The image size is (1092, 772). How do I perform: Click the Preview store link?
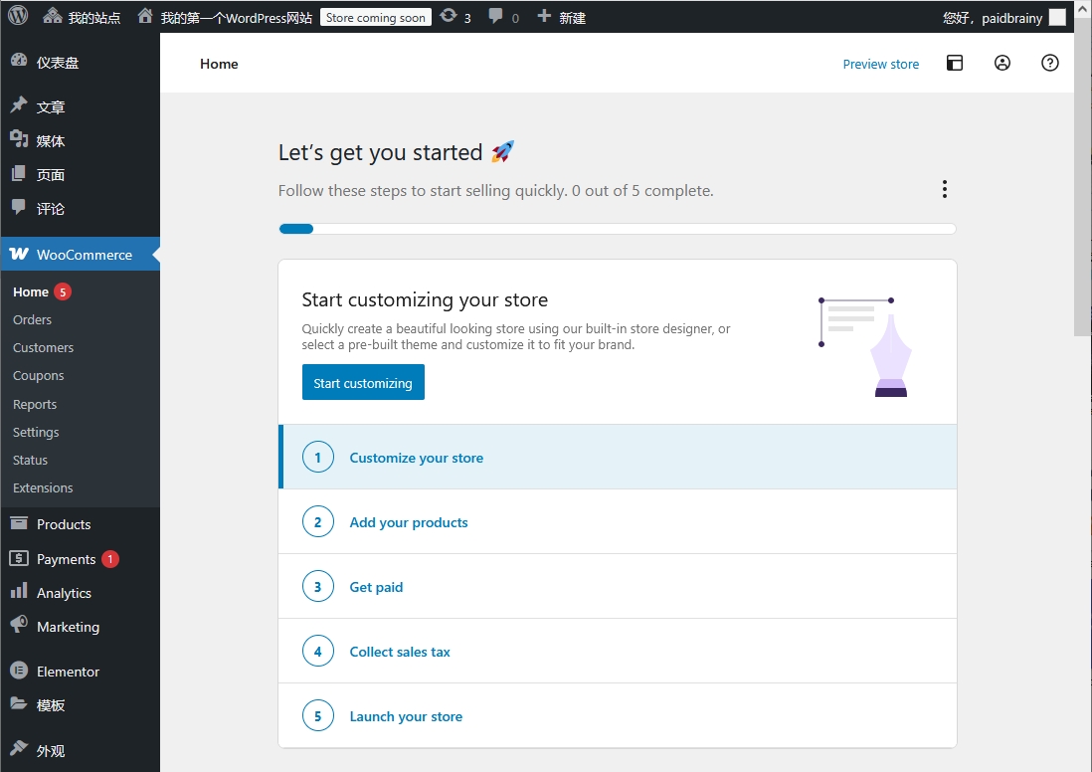coord(880,64)
